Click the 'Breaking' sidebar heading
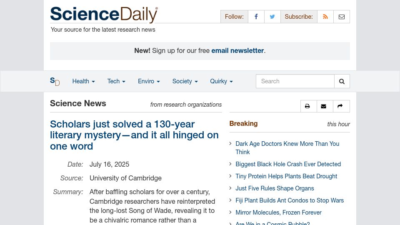Viewport: 400px width, 225px height. click(243, 123)
